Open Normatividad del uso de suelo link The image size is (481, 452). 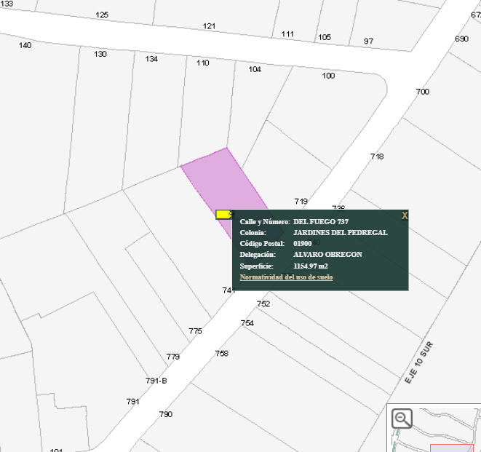pyautogui.click(x=287, y=277)
